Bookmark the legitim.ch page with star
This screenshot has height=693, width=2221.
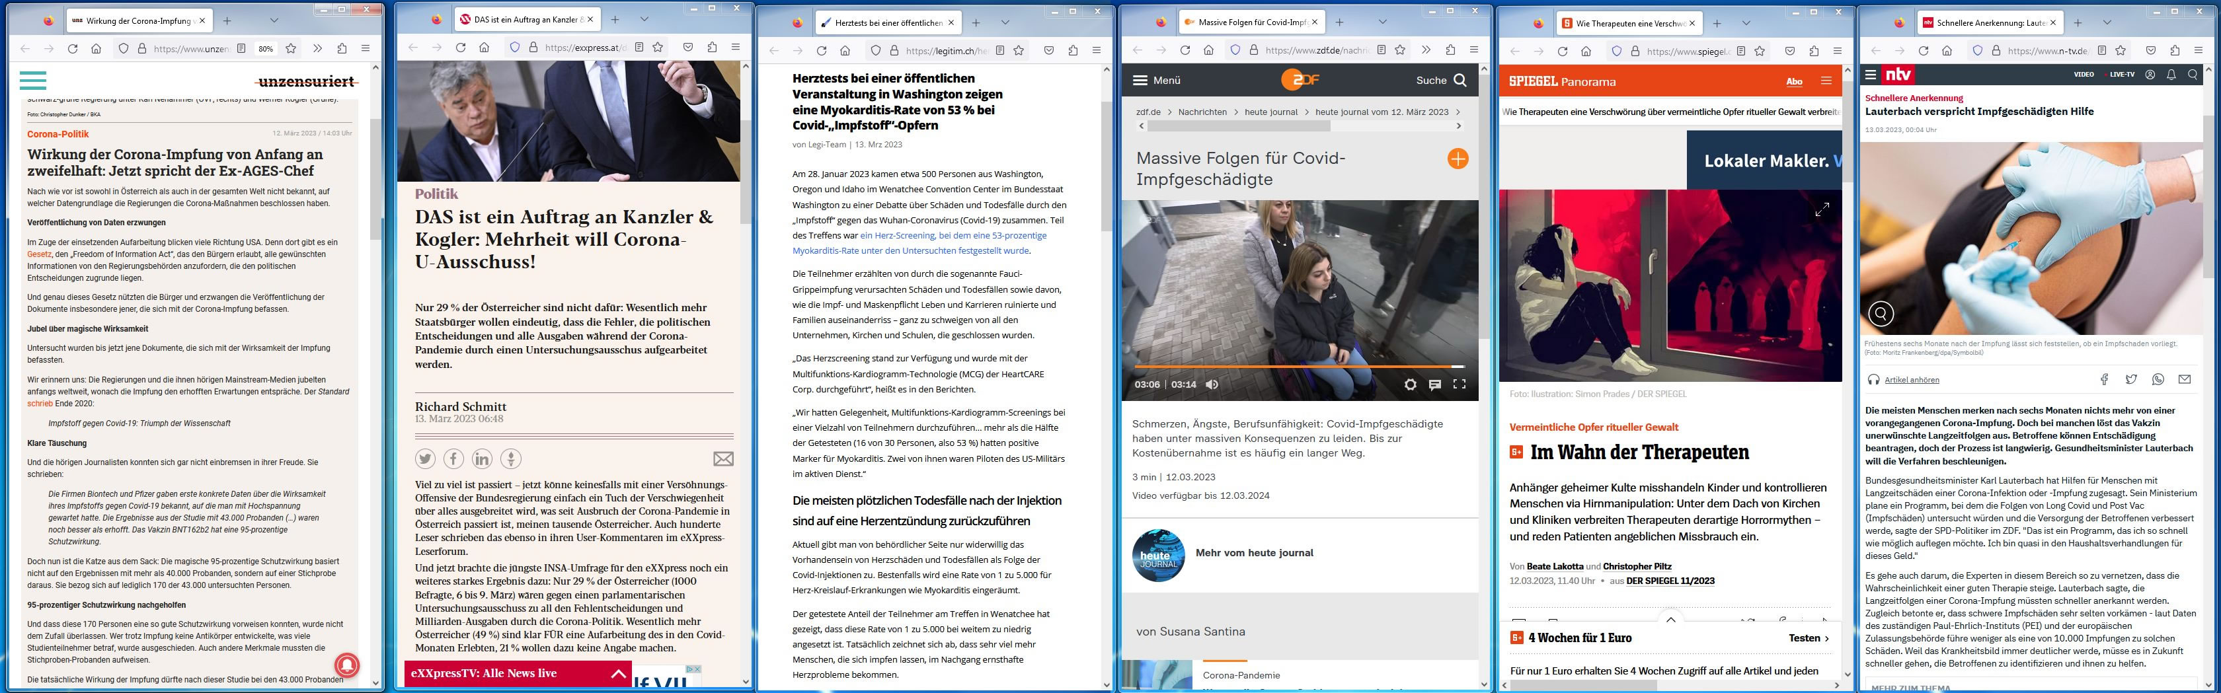click(1019, 51)
